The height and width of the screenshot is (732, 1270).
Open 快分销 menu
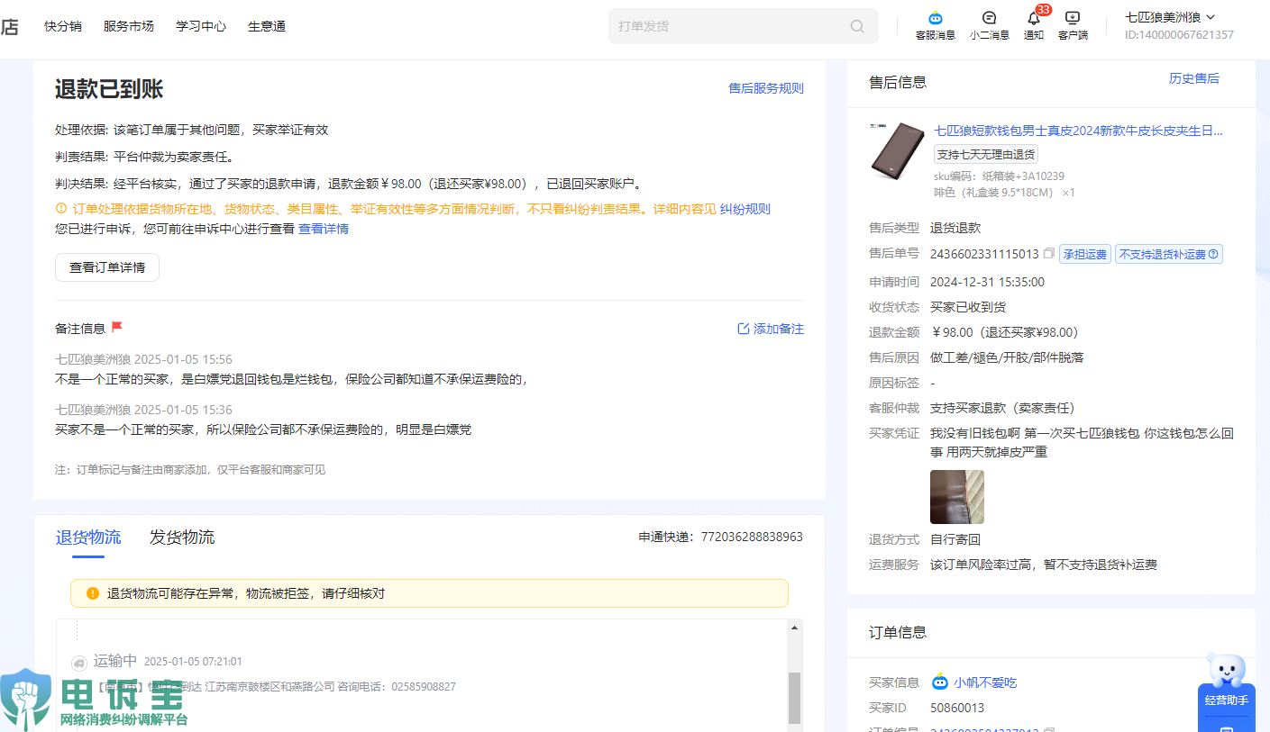pyautogui.click(x=63, y=26)
